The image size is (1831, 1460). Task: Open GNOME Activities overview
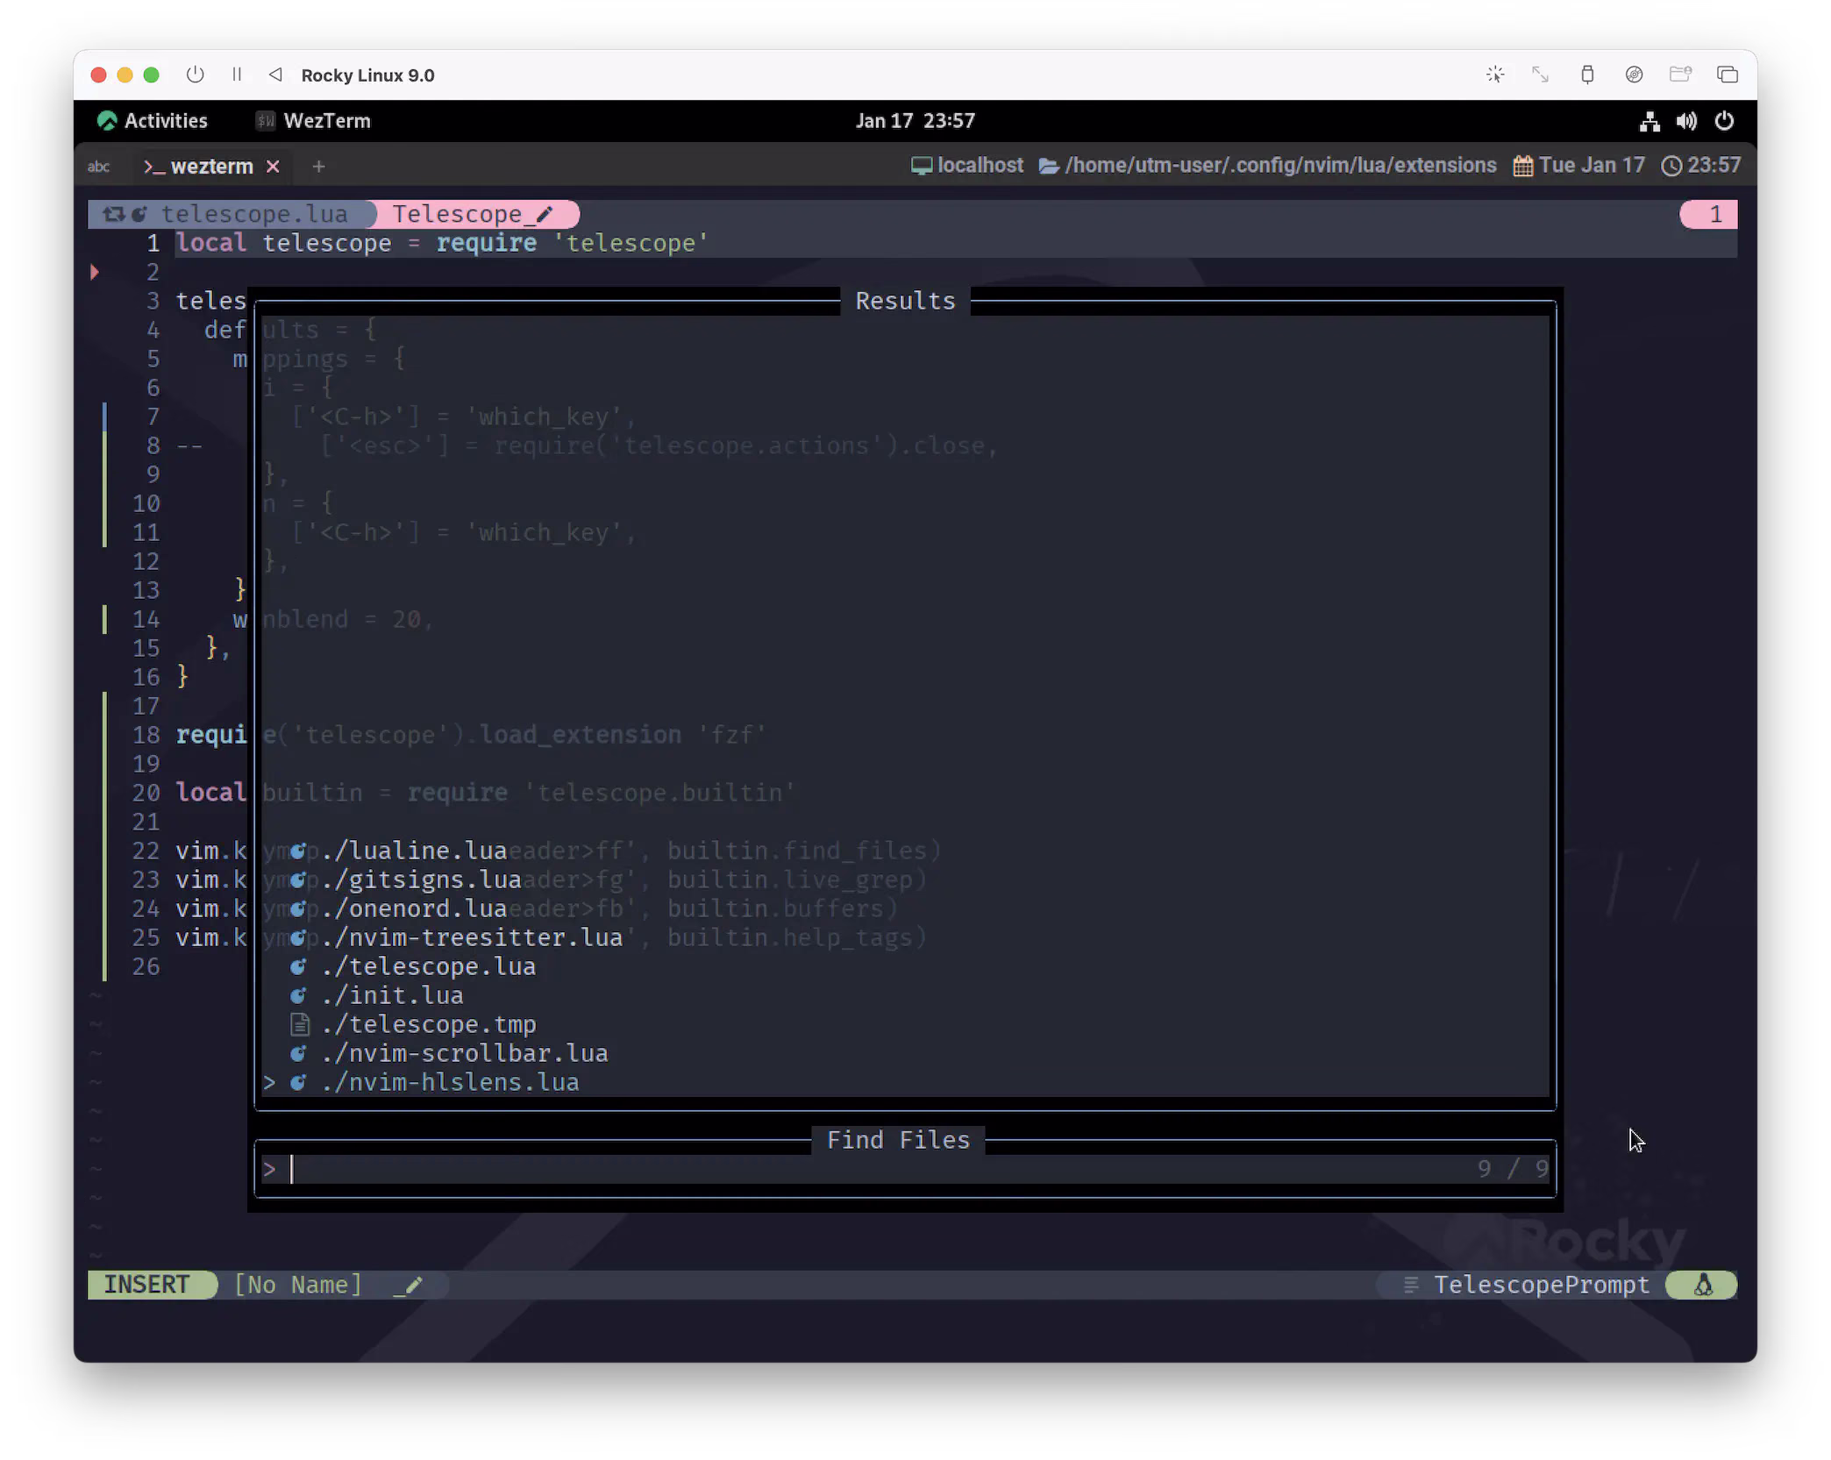(153, 121)
